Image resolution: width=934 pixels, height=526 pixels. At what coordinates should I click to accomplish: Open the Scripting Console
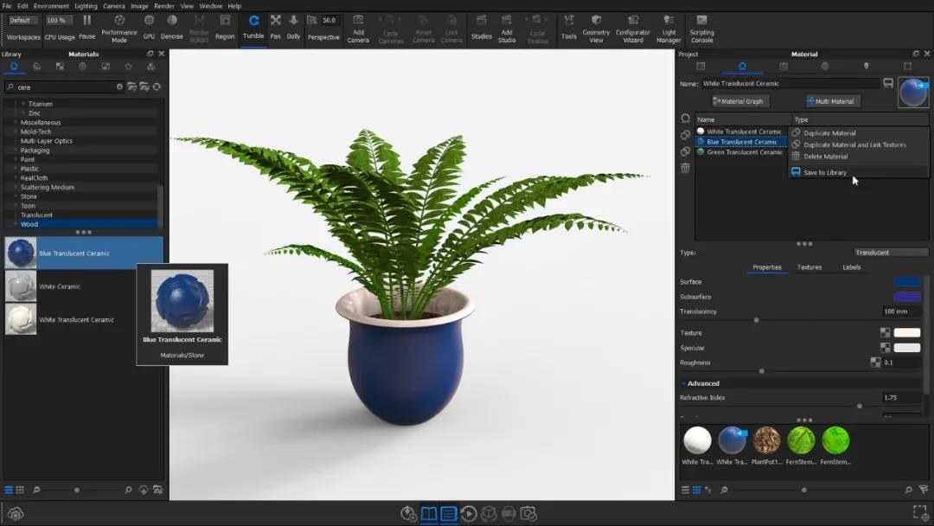[701, 27]
